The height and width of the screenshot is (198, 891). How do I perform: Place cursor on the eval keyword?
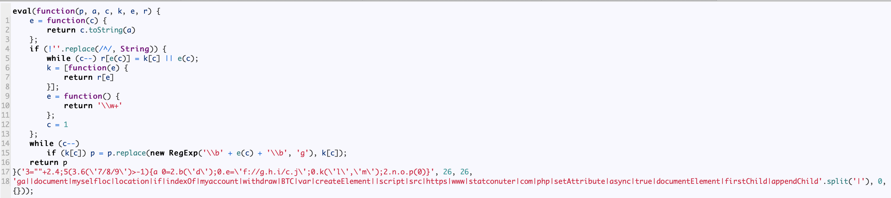point(22,11)
